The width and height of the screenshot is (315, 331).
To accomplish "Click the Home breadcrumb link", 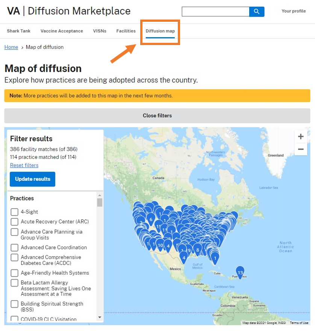I will pyautogui.click(x=11, y=47).
